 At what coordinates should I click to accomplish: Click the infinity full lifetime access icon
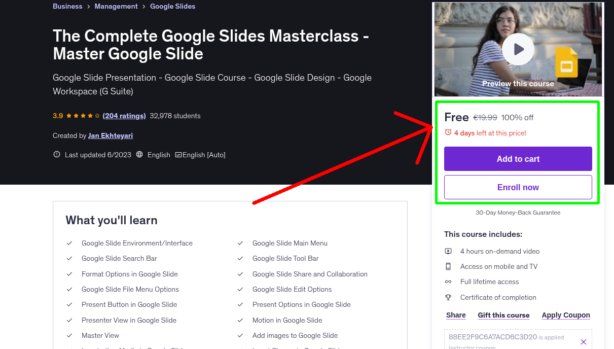click(x=449, y=282)
